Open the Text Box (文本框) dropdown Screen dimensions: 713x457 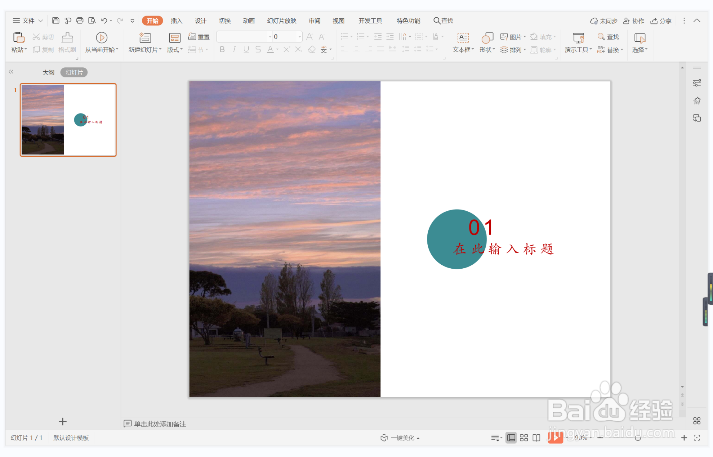[463, 50]
